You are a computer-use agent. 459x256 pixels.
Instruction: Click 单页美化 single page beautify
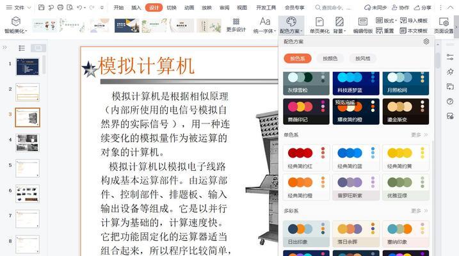319,25
